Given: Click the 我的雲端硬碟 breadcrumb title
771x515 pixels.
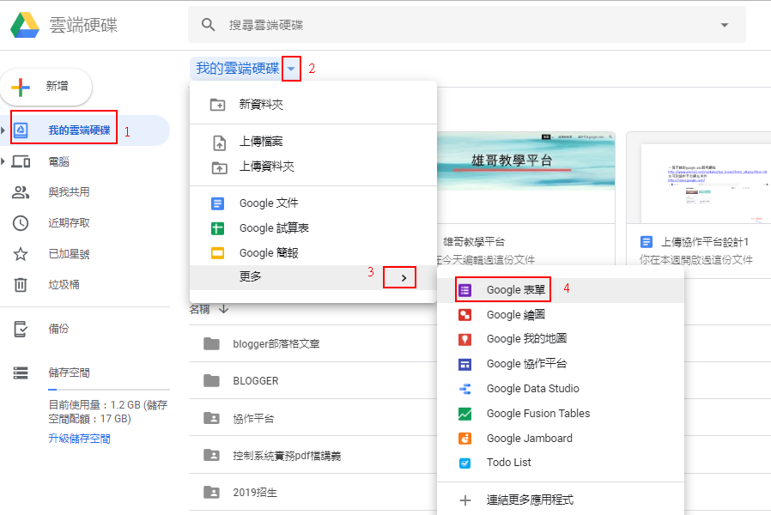Looking at the screenshot, I should click(x=238, y=69).
